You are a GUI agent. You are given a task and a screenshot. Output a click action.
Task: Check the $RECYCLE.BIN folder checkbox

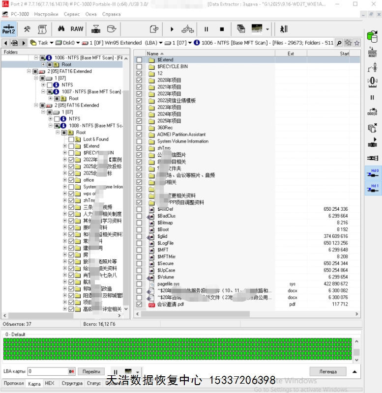tap(139, 66)
